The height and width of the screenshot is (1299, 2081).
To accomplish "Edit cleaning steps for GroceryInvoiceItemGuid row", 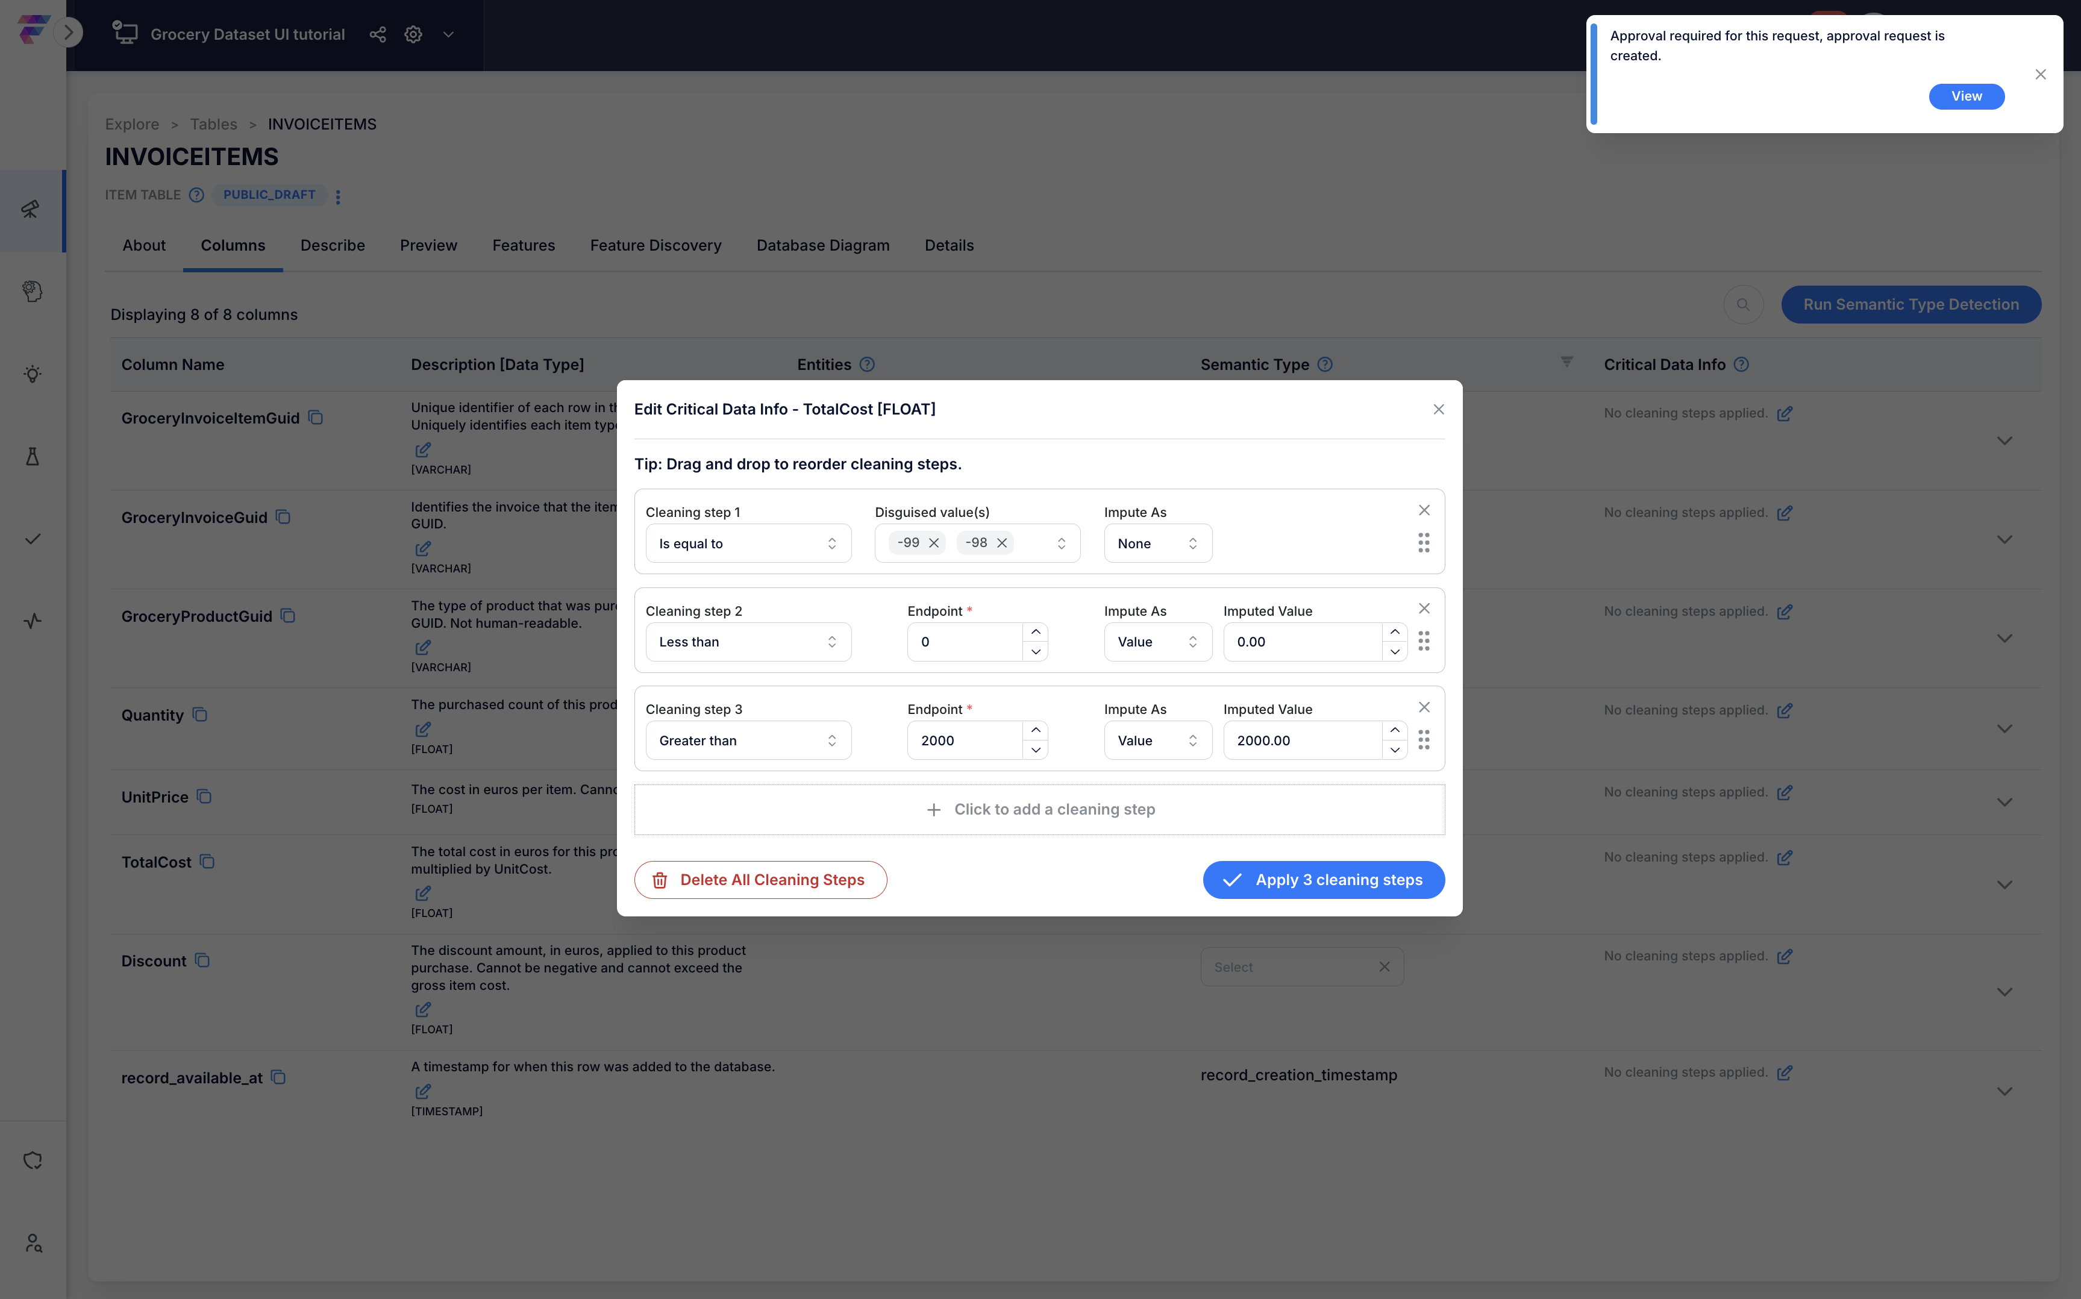I will pos(1784,413).
